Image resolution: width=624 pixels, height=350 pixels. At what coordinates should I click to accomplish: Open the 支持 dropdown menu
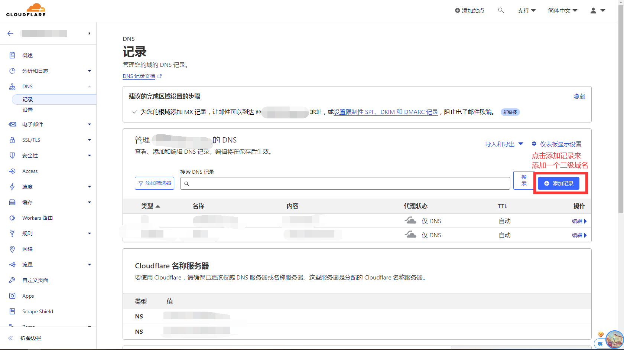coord(527,10)
